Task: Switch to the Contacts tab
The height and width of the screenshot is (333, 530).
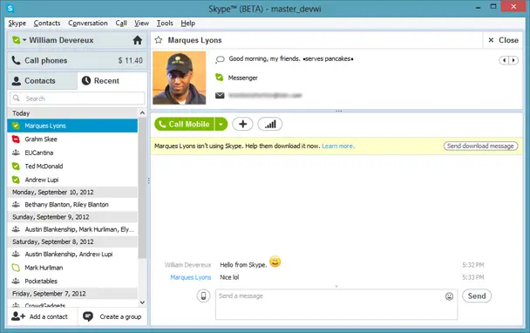Action: (42, 81)
